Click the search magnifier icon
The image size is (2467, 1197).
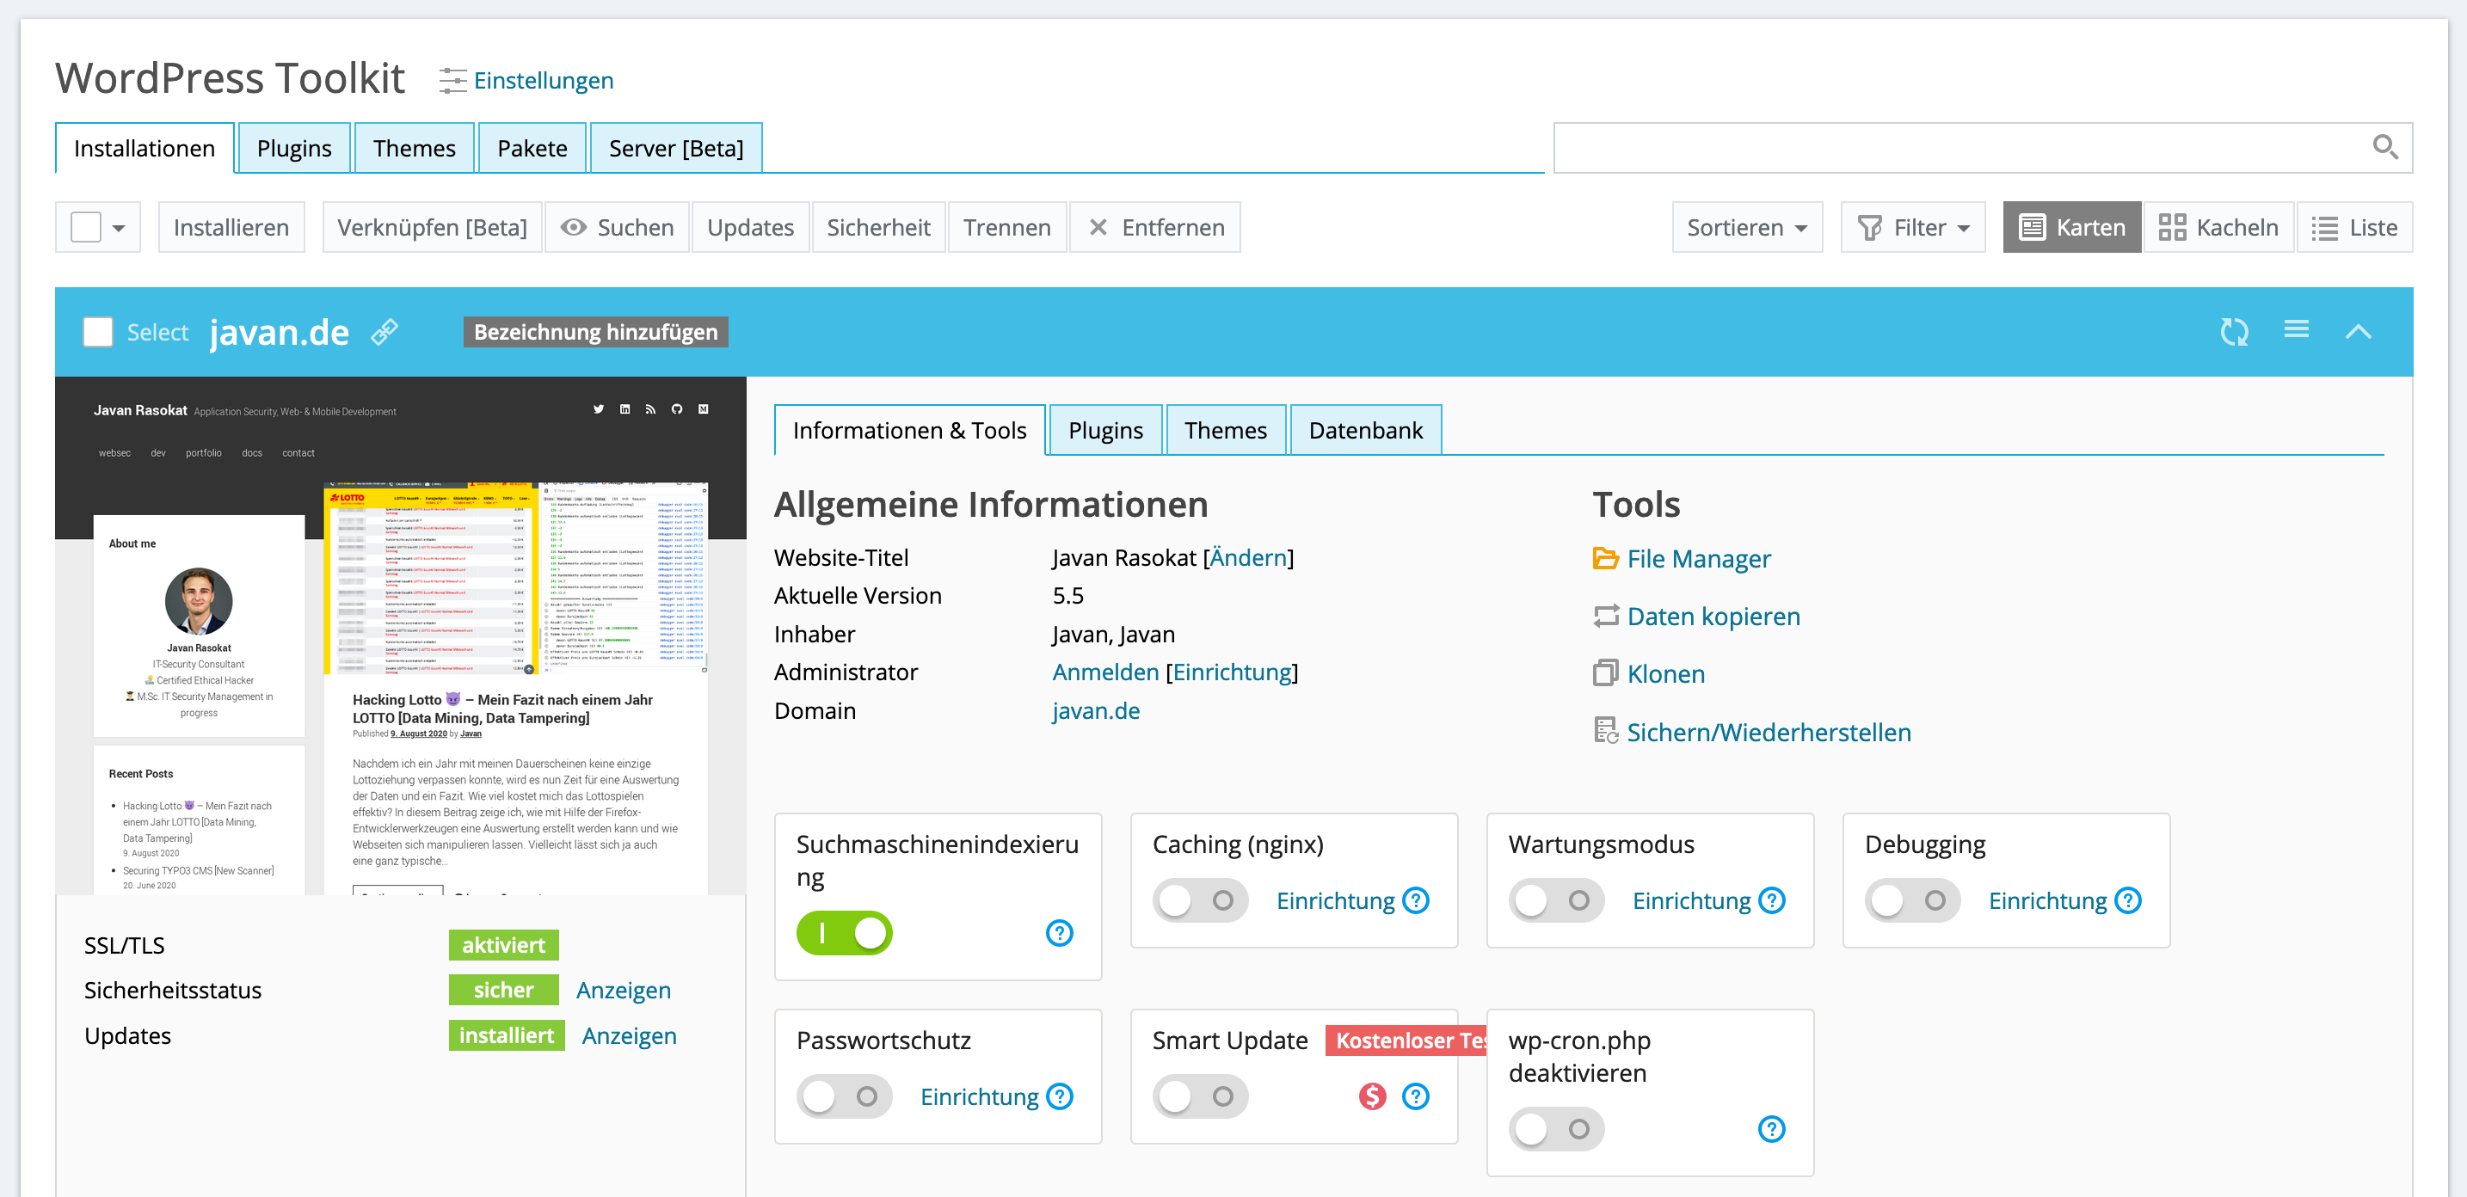tap(2384, 147)
